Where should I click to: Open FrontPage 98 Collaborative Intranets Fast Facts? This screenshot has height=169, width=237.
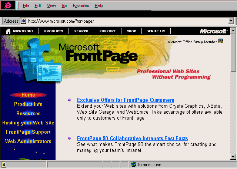point(133,138)
